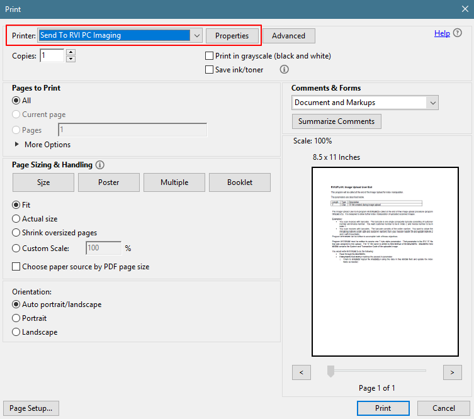This screenshot has width=474, height=419.
Task: Click Summarize Comments button
Action: point(336,121)
